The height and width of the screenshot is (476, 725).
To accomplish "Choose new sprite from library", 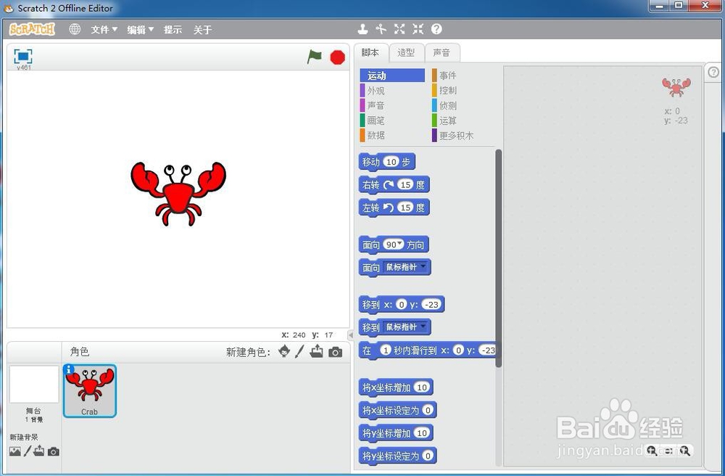I will click(284, 352).
